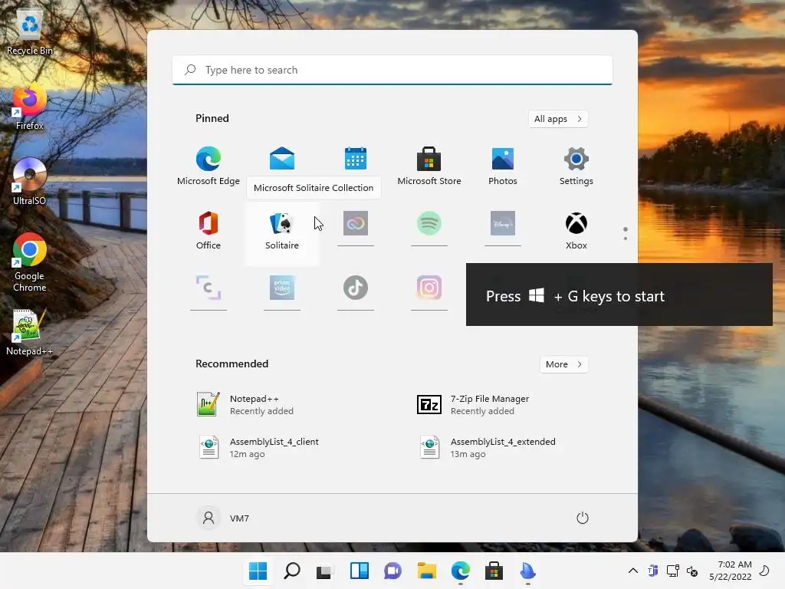Open the power options button

(x=583, y=518)
